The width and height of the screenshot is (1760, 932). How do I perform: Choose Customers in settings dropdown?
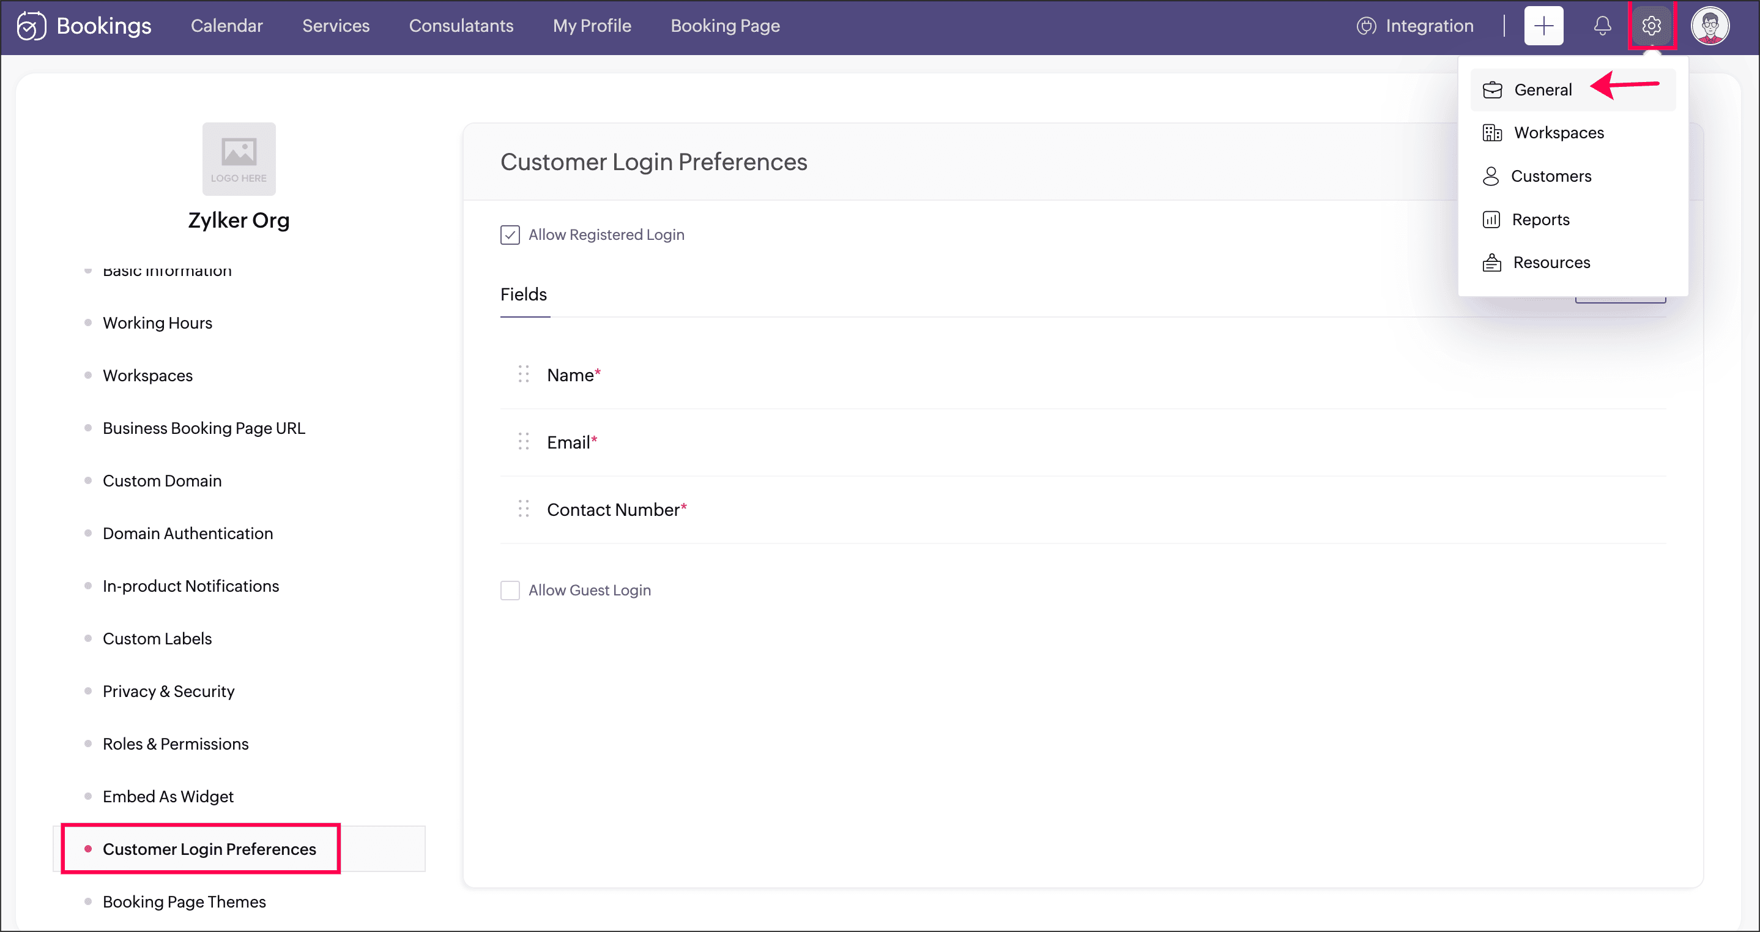(1550, 176)
